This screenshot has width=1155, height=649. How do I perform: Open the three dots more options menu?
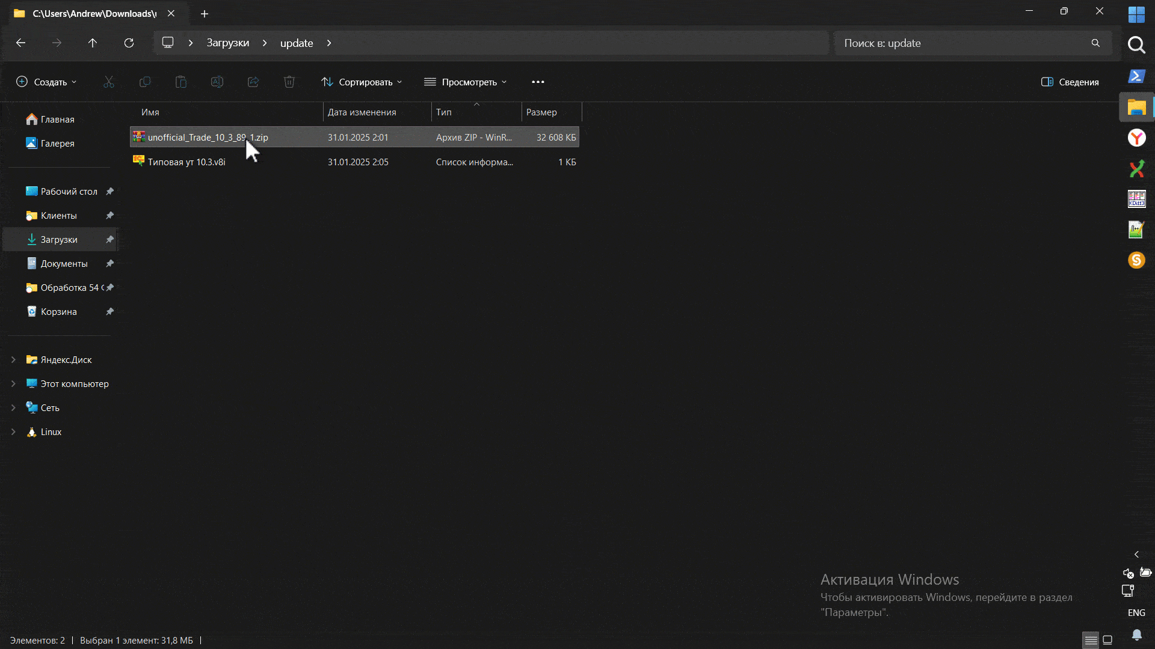[538, 82]
